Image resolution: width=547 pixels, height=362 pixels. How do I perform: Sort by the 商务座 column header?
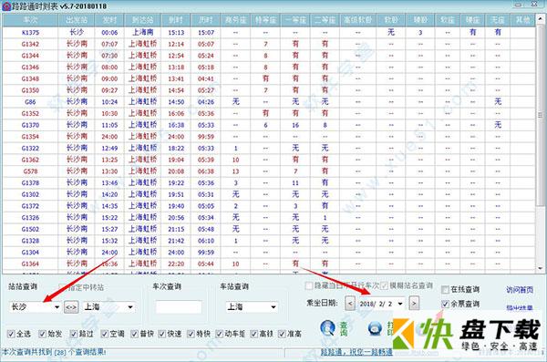pyautogui.click(x=235, y=20)
